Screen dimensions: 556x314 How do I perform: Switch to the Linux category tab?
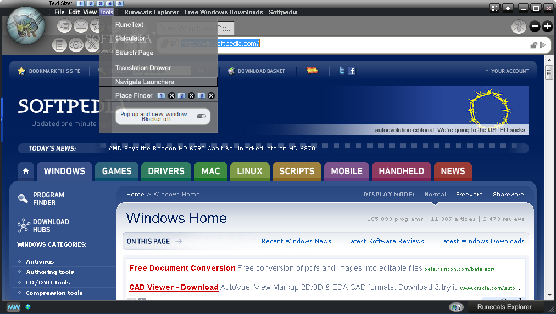[x=249, y=171]
